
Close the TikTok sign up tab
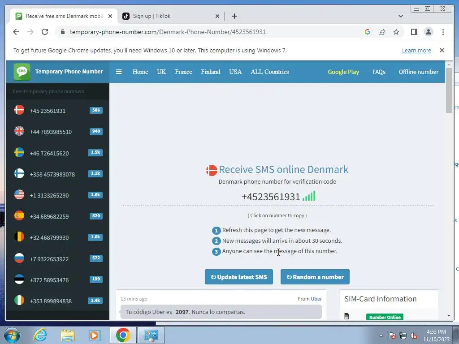click(217, 17)
